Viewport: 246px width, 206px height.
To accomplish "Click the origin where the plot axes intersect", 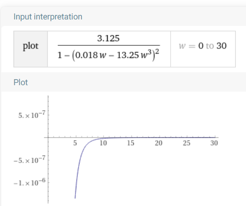I will click(x=48, y=137).
